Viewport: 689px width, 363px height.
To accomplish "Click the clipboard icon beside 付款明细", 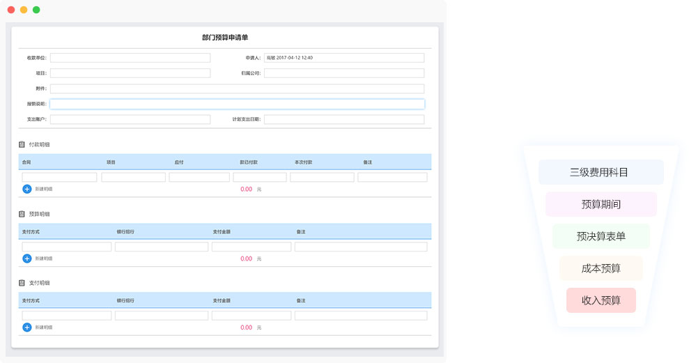I will point(22,145).
